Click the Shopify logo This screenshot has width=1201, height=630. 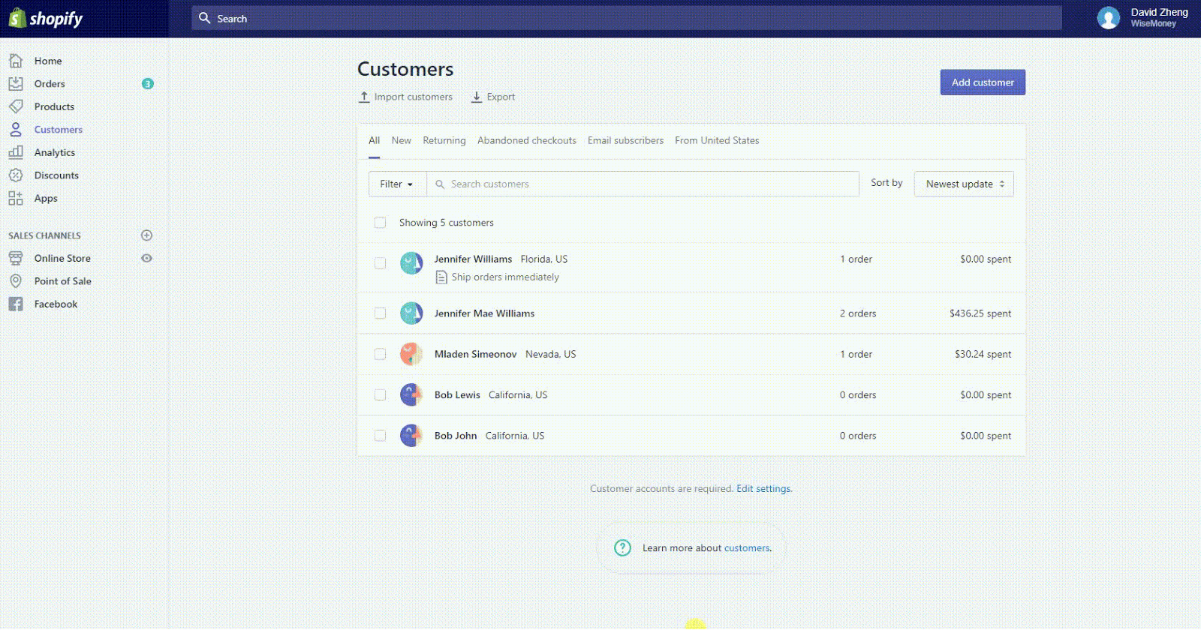click(x=46, y=18)
